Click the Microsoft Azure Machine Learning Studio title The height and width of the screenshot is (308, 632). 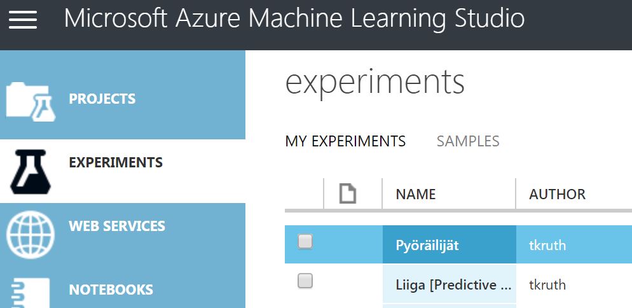point(294,19)
